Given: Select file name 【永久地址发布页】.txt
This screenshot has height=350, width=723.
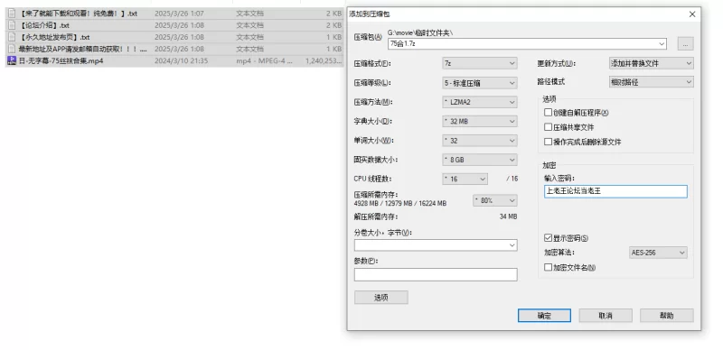Looking at the screenshot, I should (54, 37).
